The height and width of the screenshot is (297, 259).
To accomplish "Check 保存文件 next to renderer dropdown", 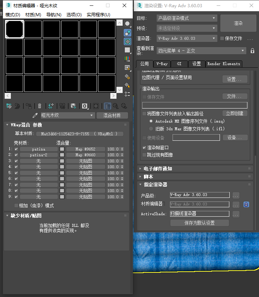I will [x=222, y=38].
